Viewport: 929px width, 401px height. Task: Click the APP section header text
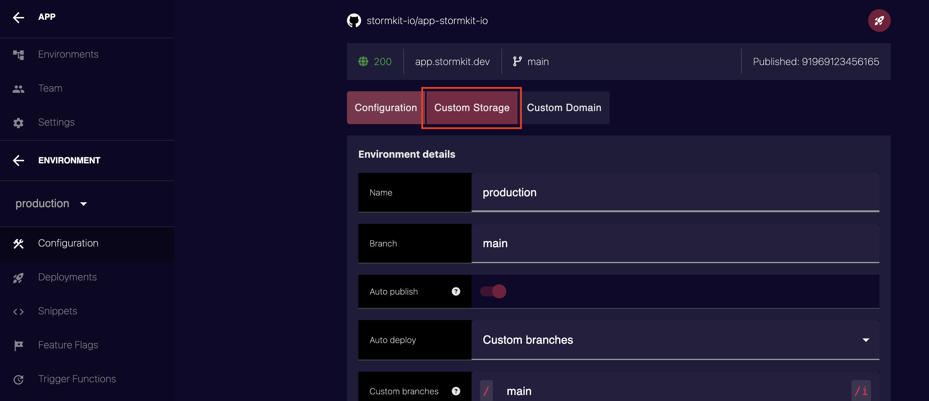47,17
